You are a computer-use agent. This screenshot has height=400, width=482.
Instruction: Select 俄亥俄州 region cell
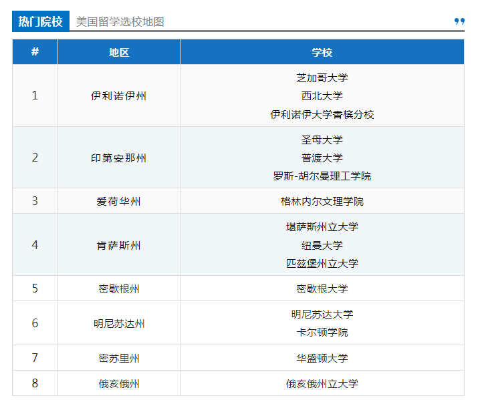pyautogui.click(x=119, y=383)
